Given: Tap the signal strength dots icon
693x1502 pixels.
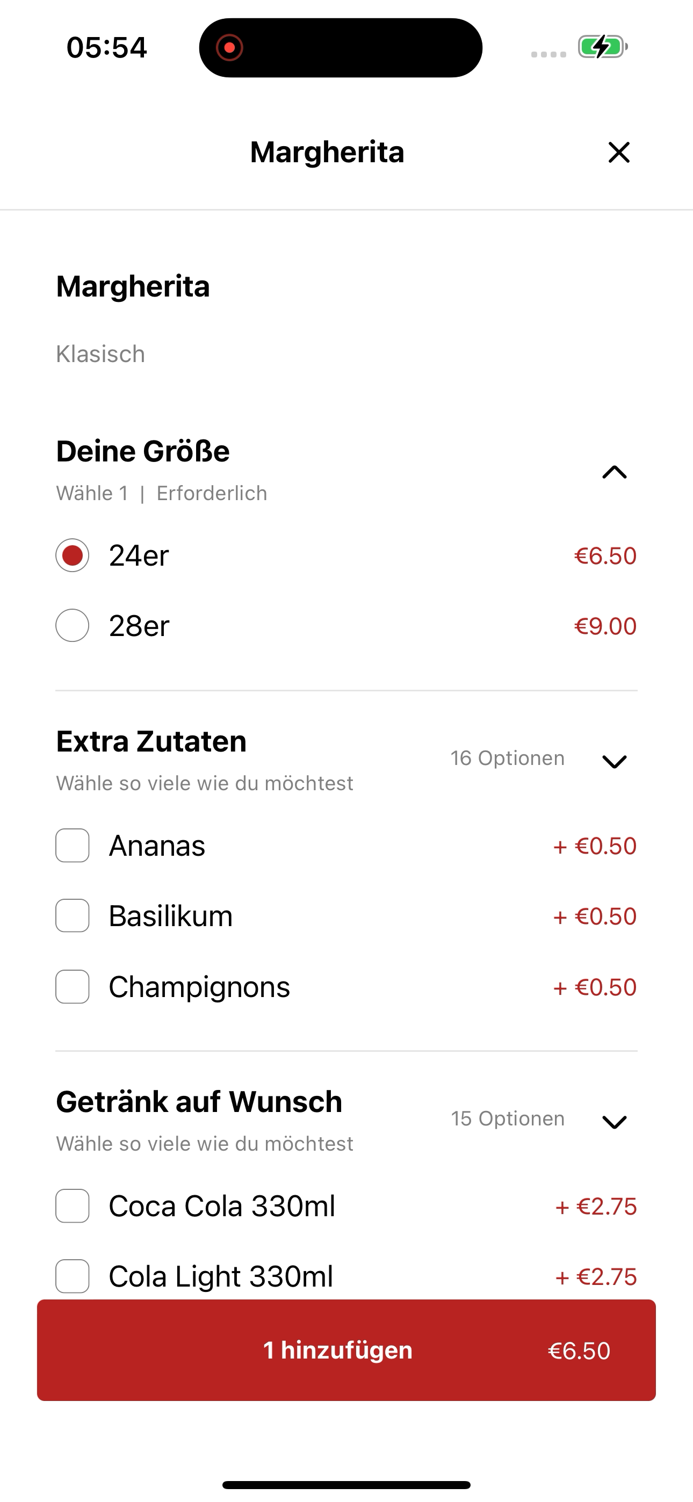Looking at the screenshot, I should click(x=548, y=54).
